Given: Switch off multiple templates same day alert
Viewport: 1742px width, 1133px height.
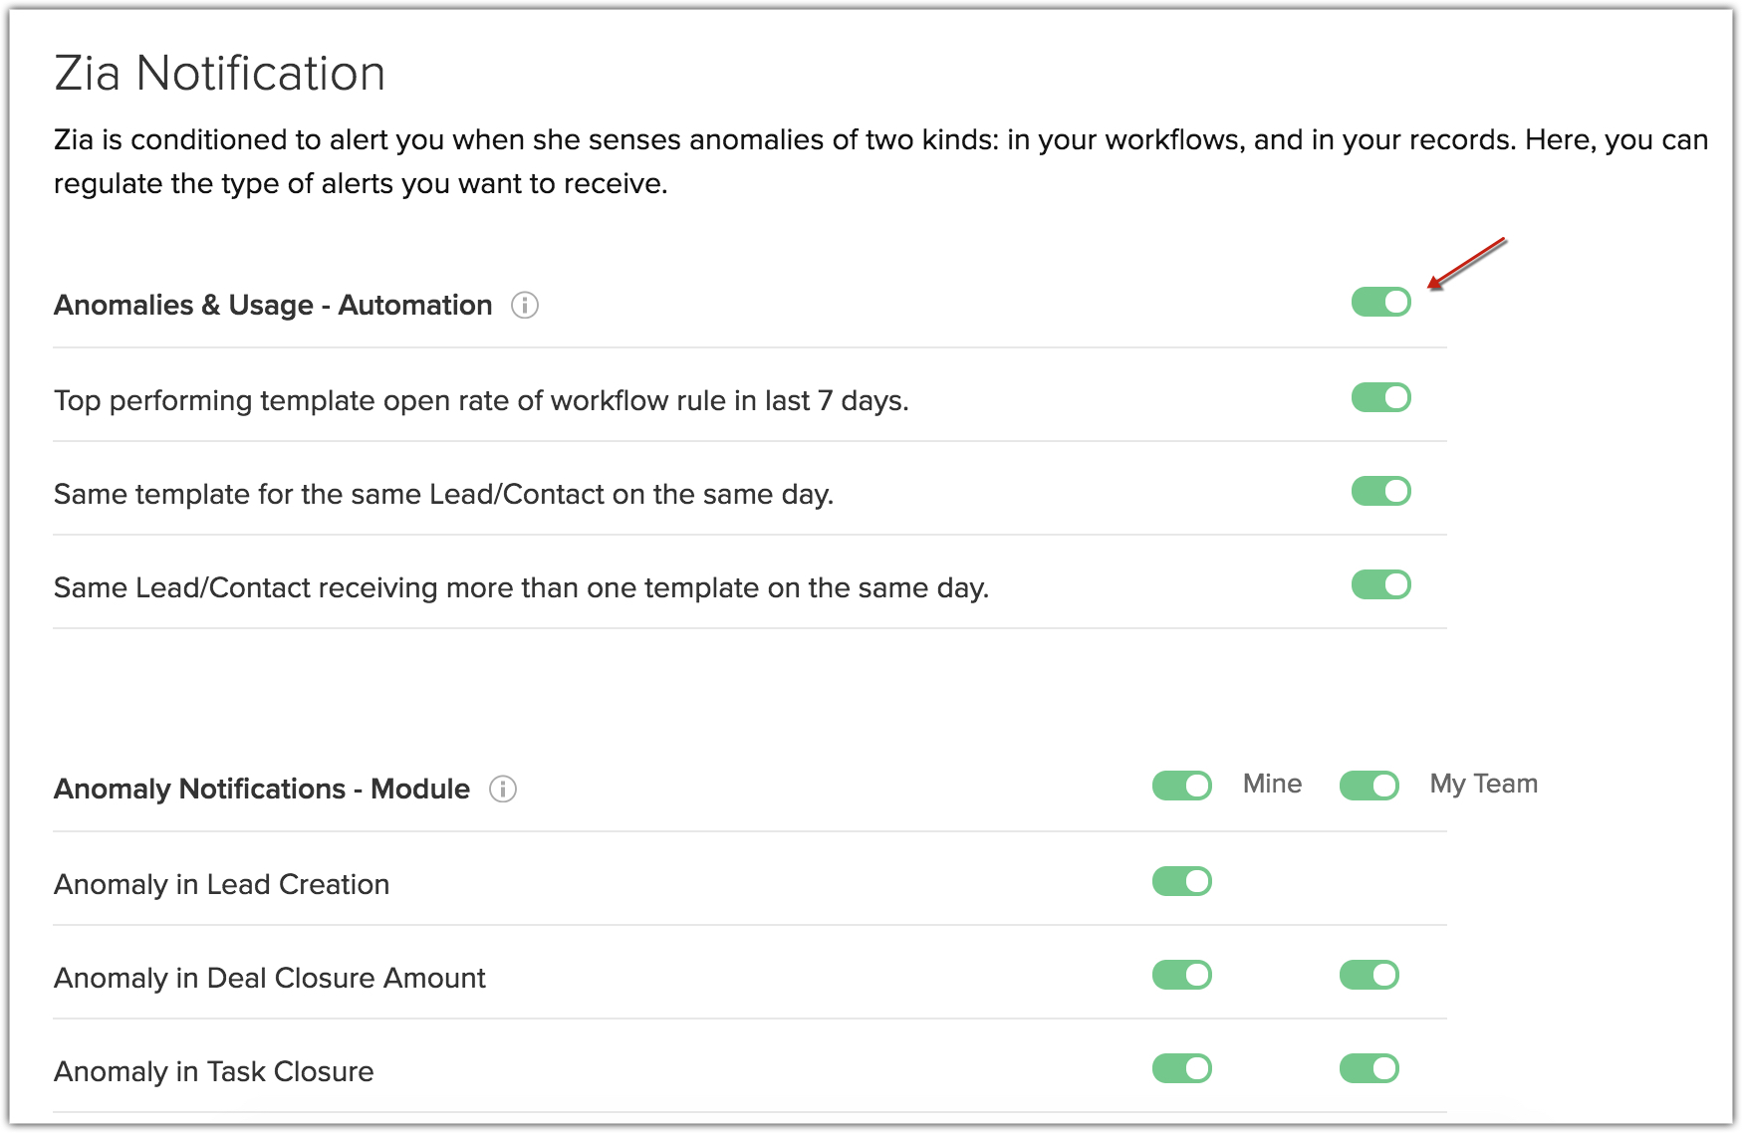Looking at the screenshot, I should tap(1380, 584).
